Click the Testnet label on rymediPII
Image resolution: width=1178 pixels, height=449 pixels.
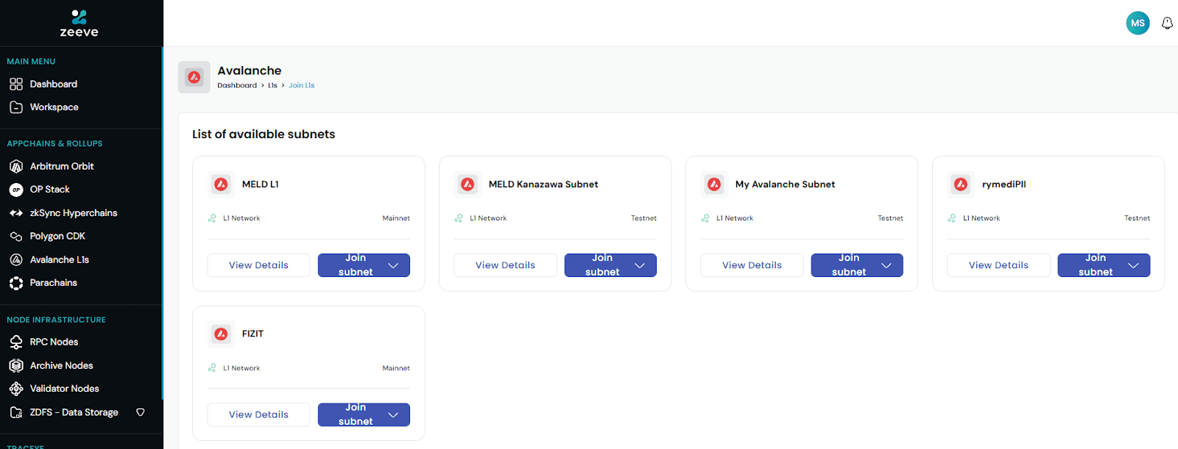pos(1137,218)
